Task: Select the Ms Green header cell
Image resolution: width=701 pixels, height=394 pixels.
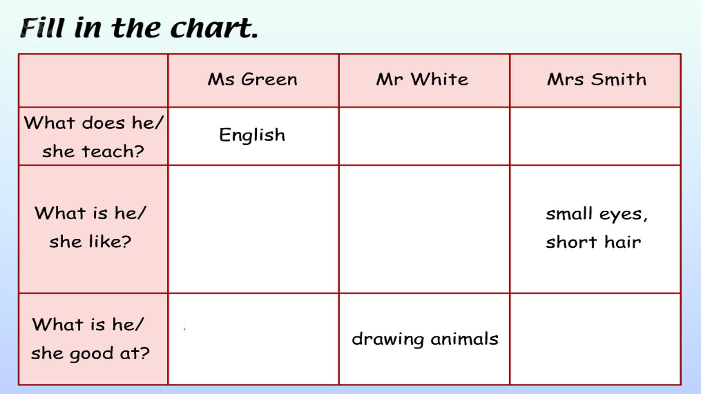Action: [253, 81]
